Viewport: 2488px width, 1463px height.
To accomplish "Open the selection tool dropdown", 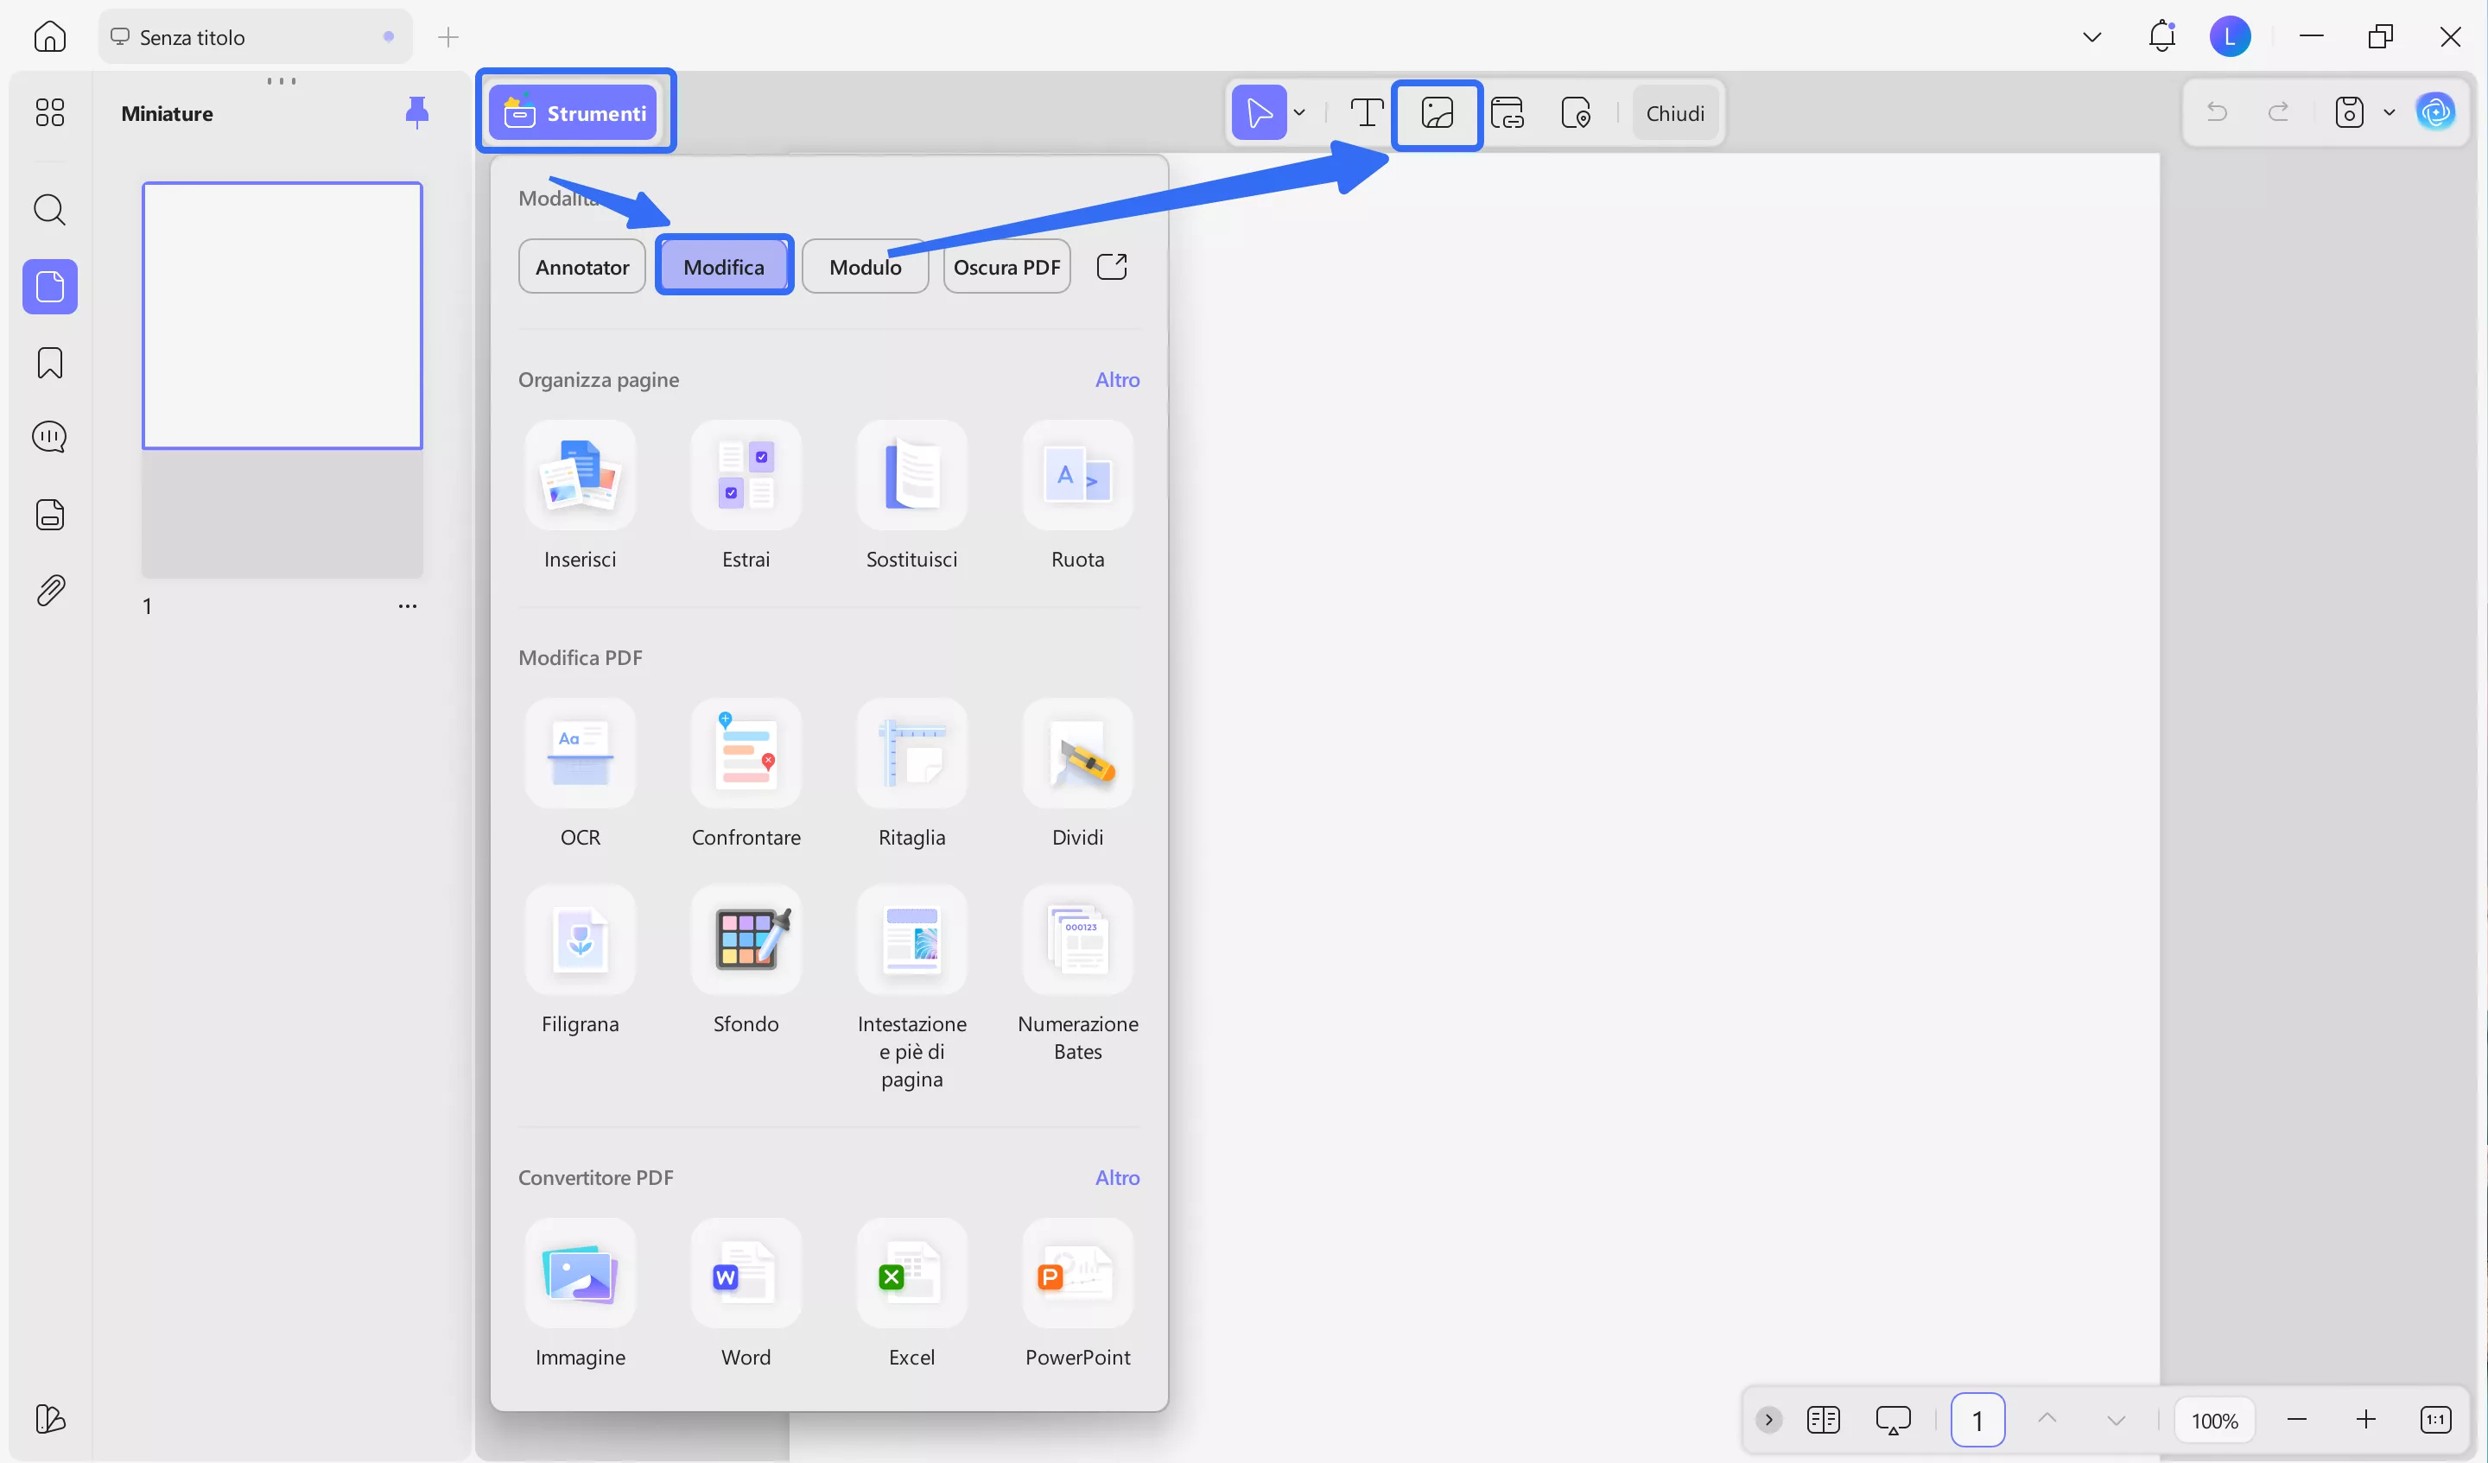I will click(1299, 112).
